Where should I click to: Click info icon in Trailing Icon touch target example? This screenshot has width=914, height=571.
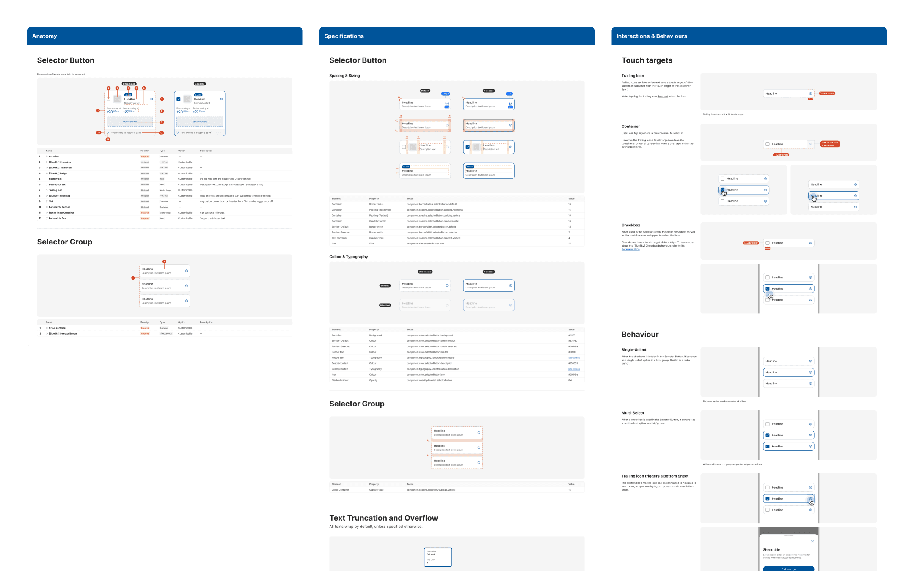coord(810,93)
